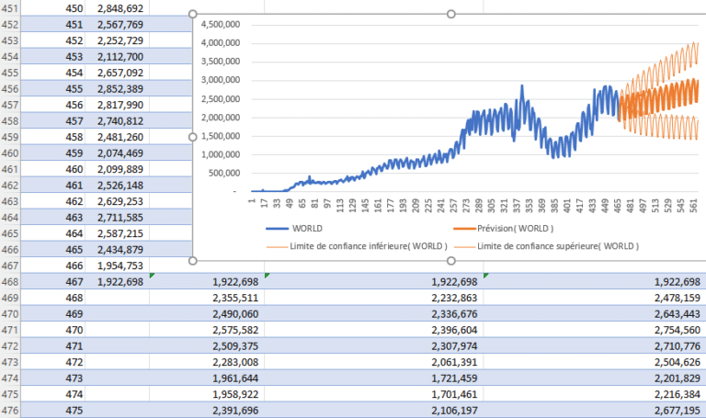Click the chart's left-middle resize handle
Viewport: 706px width, 418px height.
pos(192,137)
